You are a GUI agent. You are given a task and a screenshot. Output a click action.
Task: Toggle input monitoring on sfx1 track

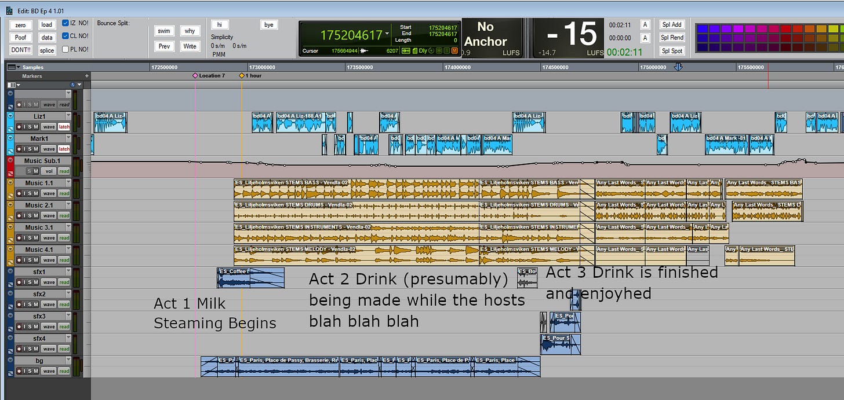25,282
